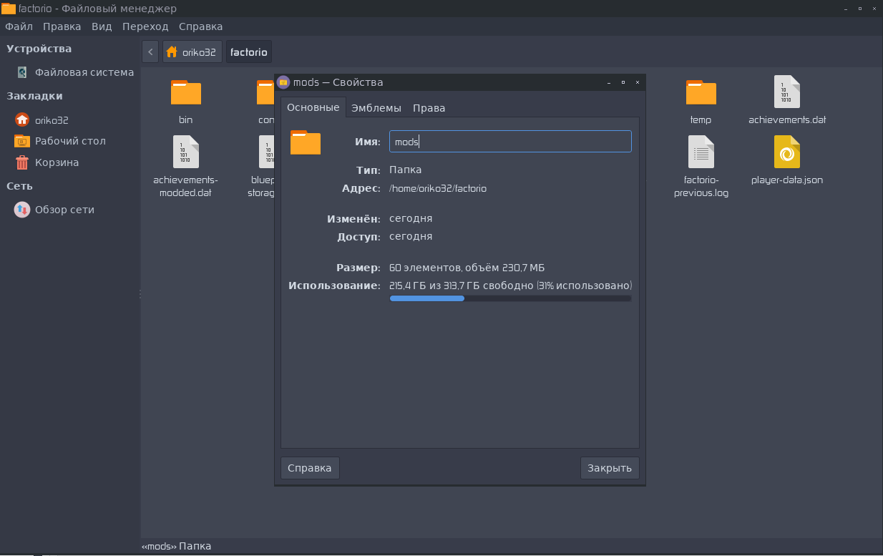883x556 pixels.
Task: Click the properties dialog title bar icon
Action: tap(283, 82)
